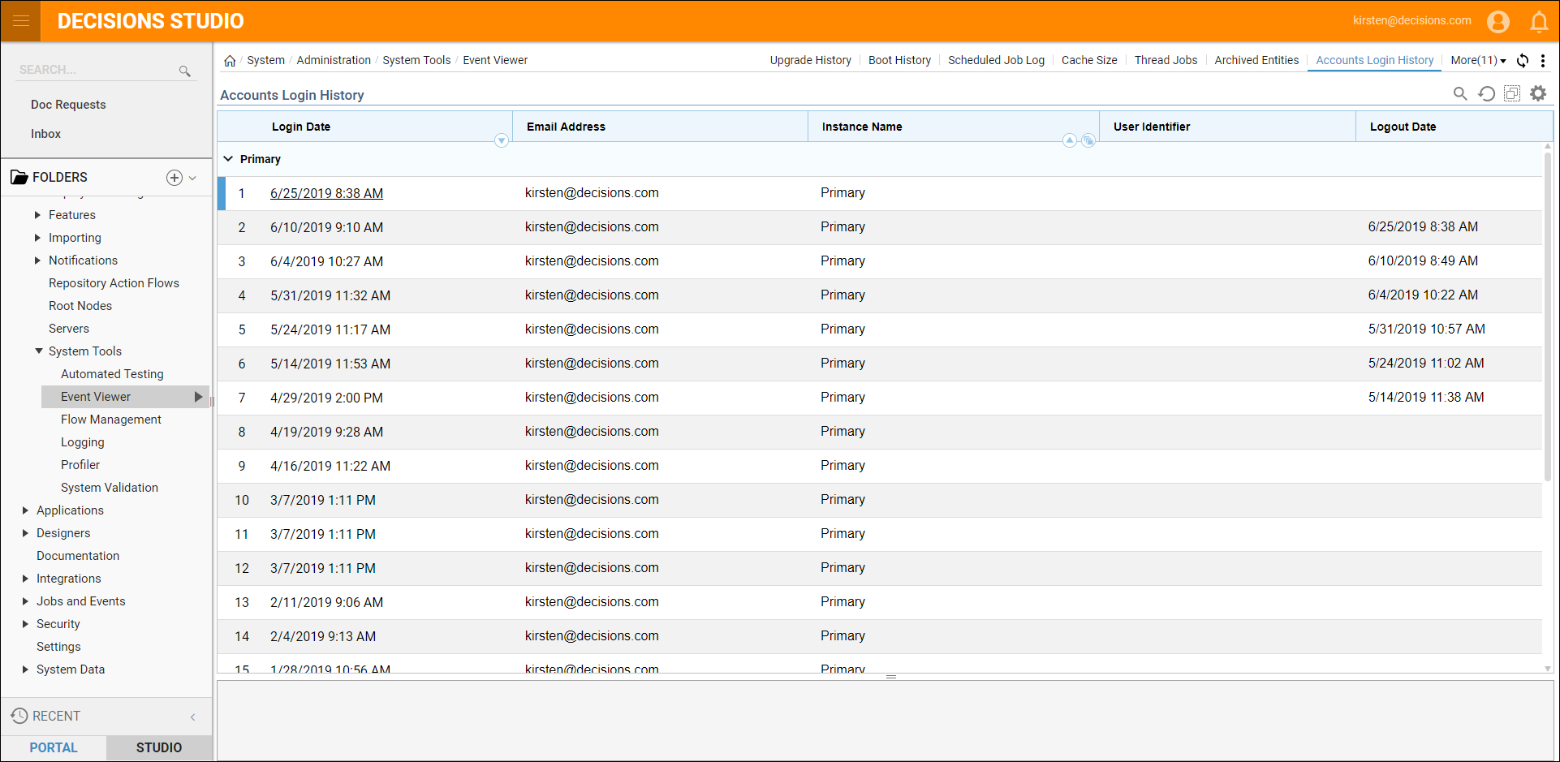Click the System Tools breadcrumb
This screenshot has width=1560, height=762.
coord(416,61)
